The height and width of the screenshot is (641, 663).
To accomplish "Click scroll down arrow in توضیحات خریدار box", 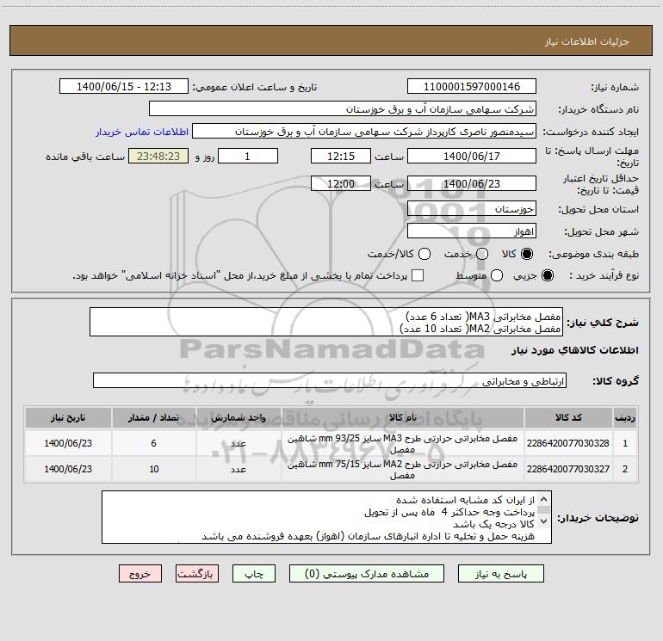I will click(x=544, y=521).
